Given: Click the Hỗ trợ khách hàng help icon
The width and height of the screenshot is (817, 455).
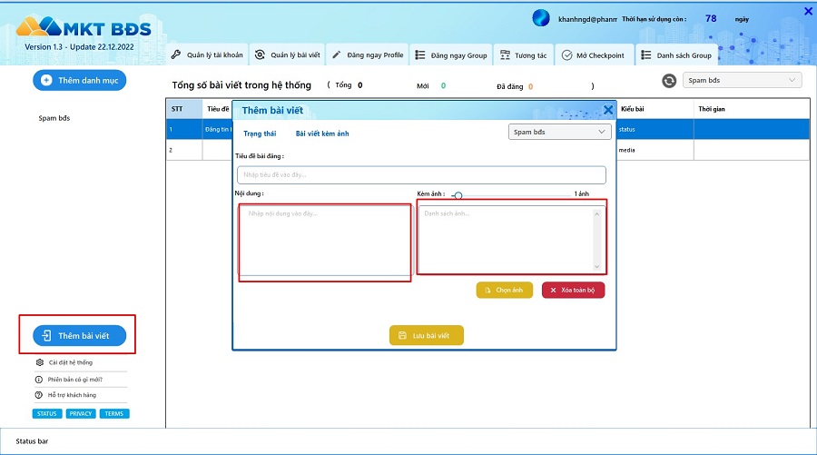Looking at the screenshot, I should (x=38, y=395).
